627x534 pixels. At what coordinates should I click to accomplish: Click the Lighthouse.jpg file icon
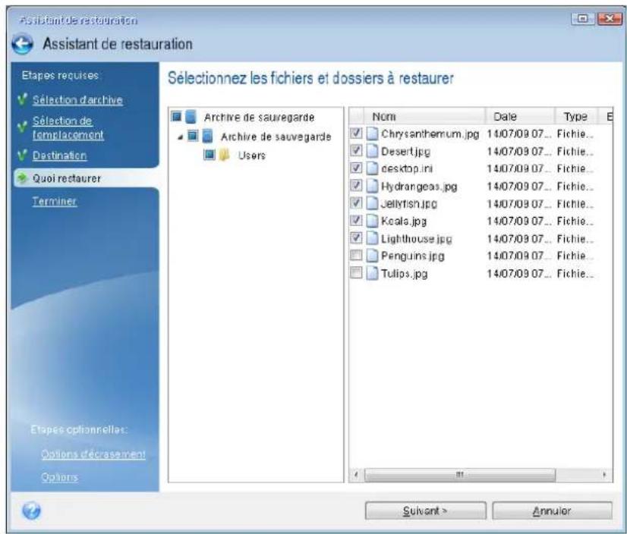pos(372,238)
